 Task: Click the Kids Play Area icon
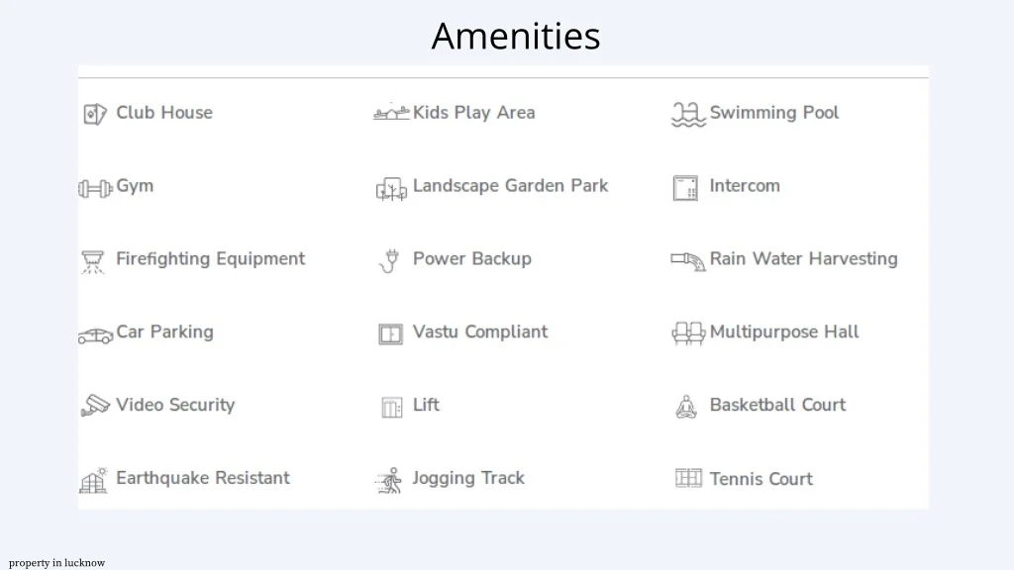click(391, 113)
